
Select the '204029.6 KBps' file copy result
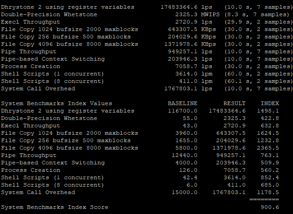[x=192, y=37]
